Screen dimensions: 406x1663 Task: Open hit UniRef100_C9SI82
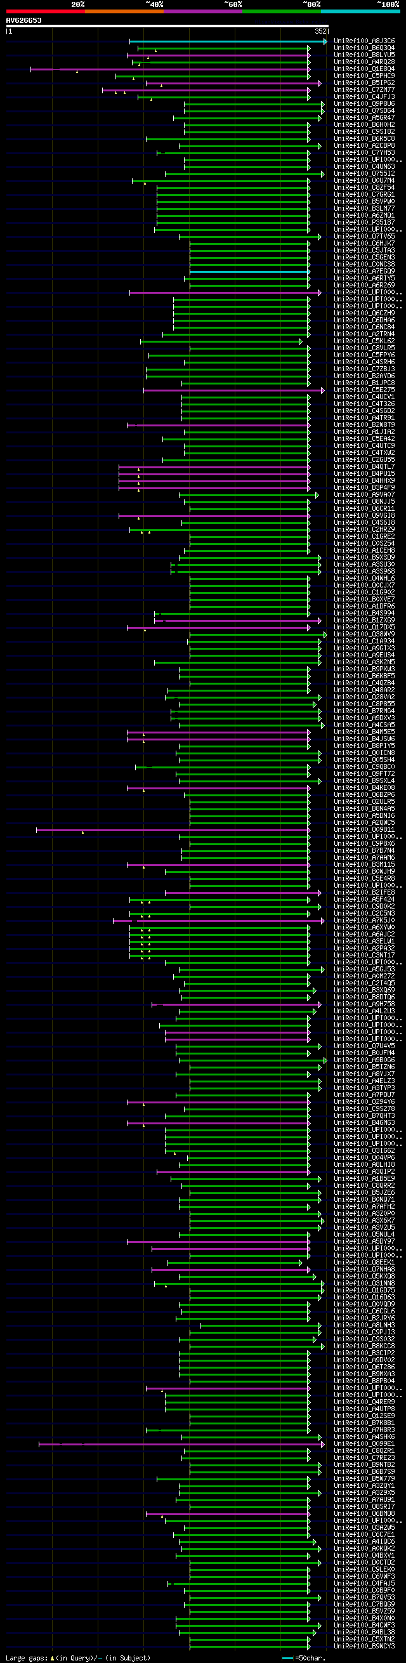(365, 132)
